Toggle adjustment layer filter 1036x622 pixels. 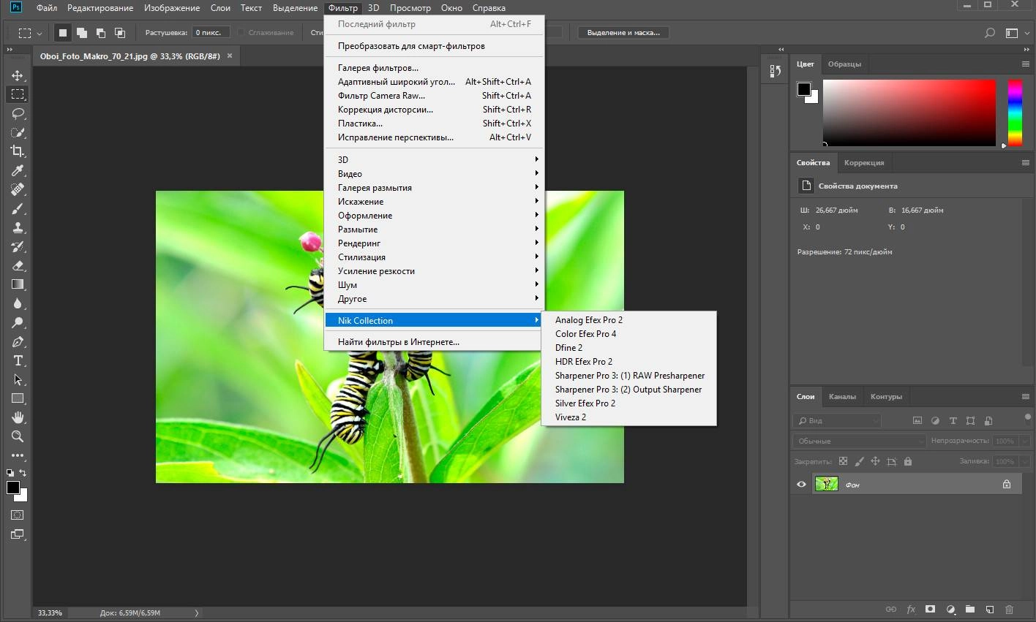click(935, 421)
